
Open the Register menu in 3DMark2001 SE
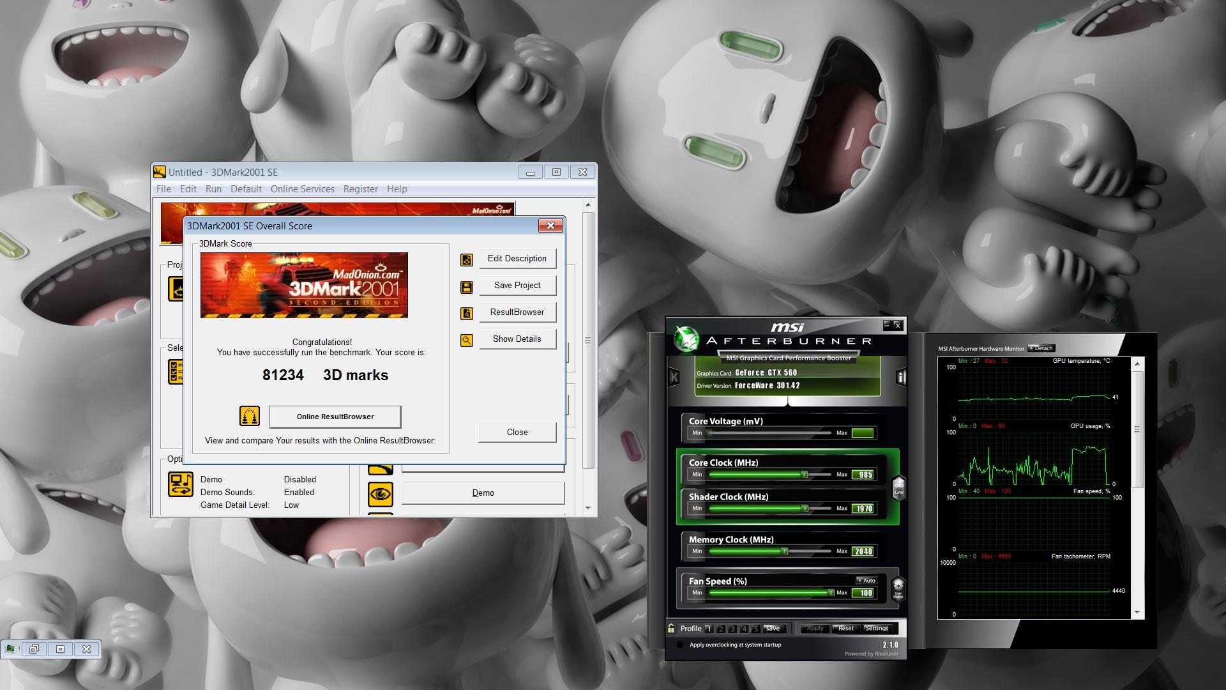pyautogui.click(x=361, y=189)
